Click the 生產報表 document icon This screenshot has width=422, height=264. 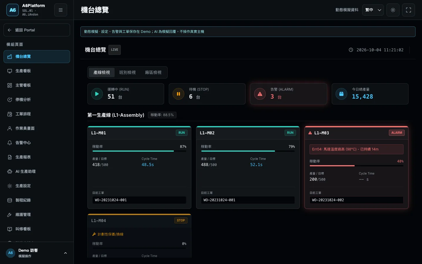(10, 157)
